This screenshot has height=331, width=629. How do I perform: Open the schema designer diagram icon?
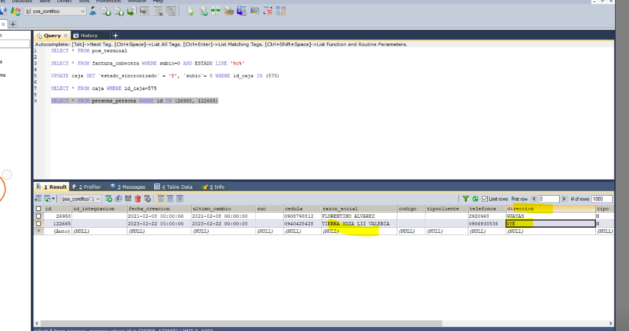click(x=281, y=11)
